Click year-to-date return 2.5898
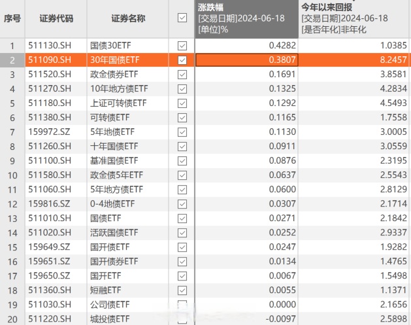411x325 pixels. [355, 319]
